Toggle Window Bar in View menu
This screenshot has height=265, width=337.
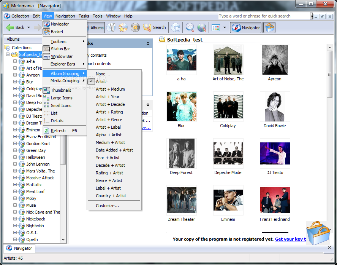pos(65,56)
